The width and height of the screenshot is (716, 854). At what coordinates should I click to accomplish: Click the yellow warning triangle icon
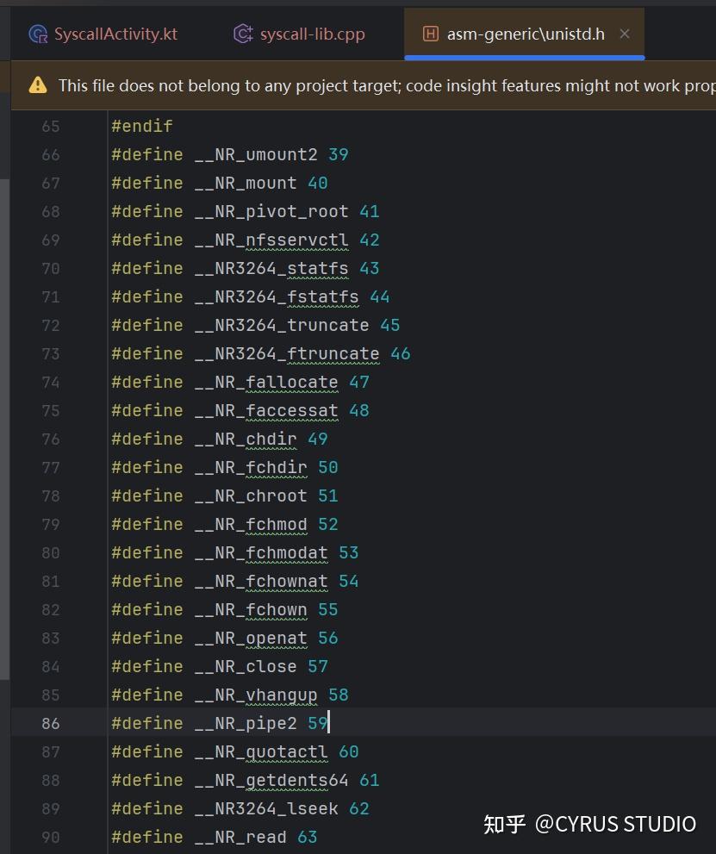(x=38, y=85)
